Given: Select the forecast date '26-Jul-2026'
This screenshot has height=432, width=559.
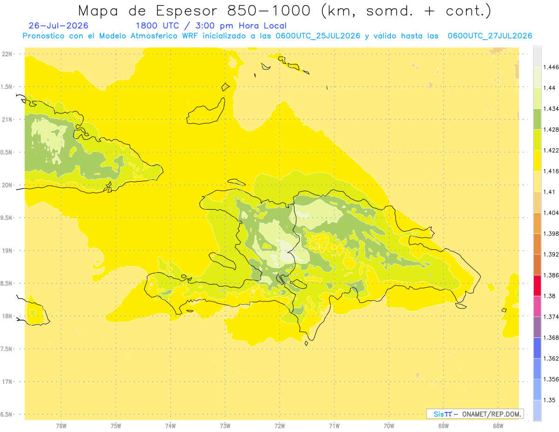Looking at the screenshot, I should pyautogui.click(x=58, y=26).
